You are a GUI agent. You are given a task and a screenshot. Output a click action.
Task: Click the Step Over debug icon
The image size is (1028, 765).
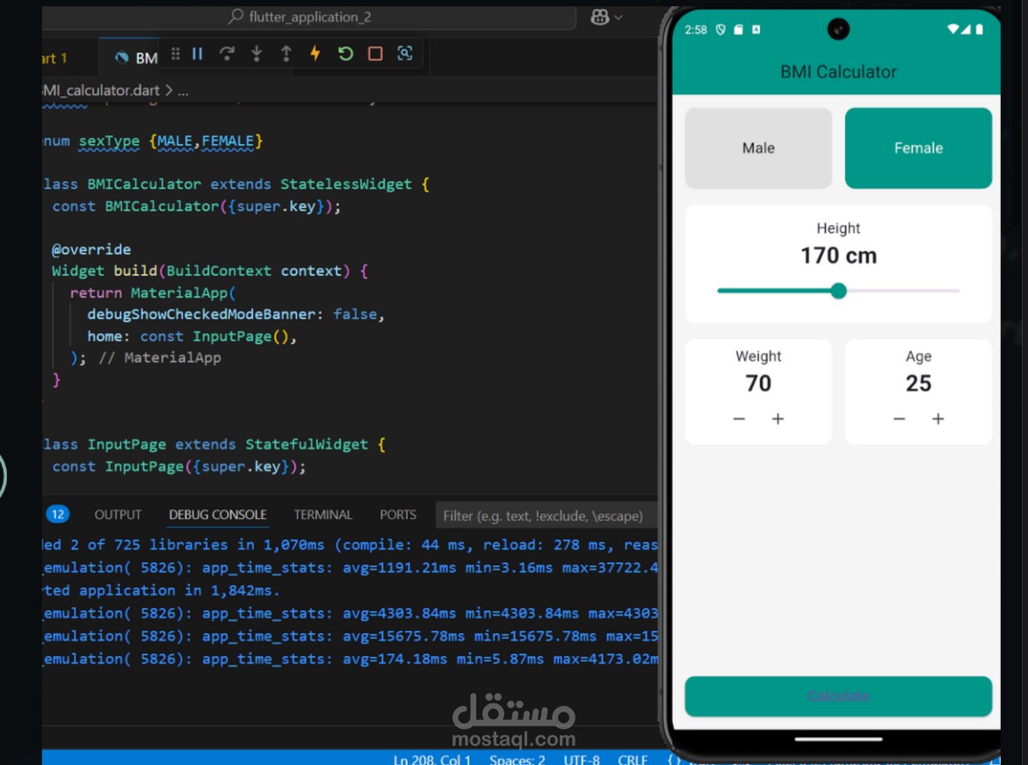pos(227,54)
